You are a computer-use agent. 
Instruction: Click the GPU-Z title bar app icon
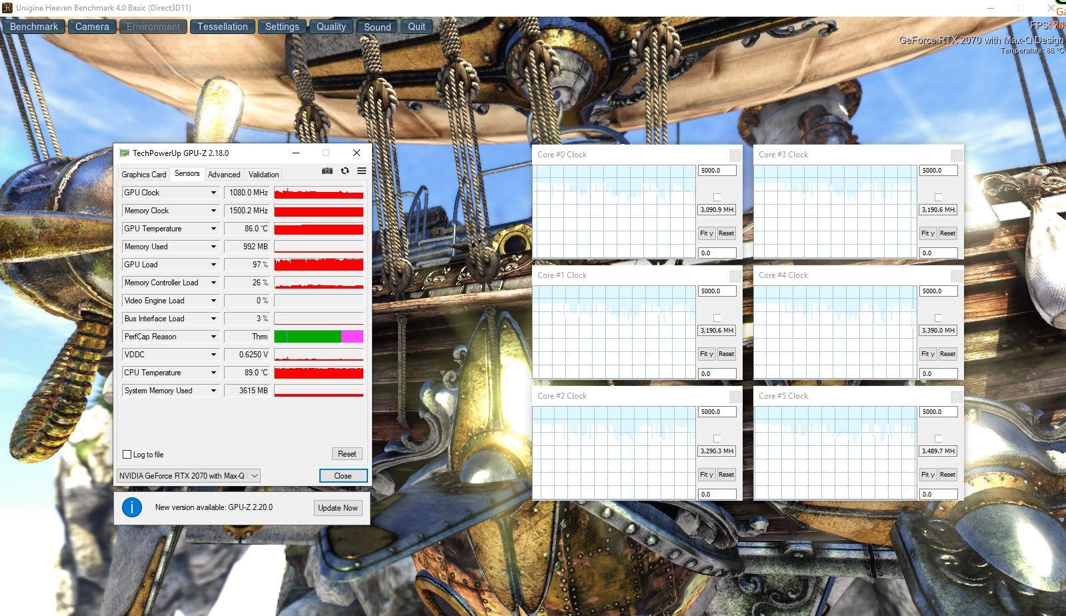(x=124, y=153)
